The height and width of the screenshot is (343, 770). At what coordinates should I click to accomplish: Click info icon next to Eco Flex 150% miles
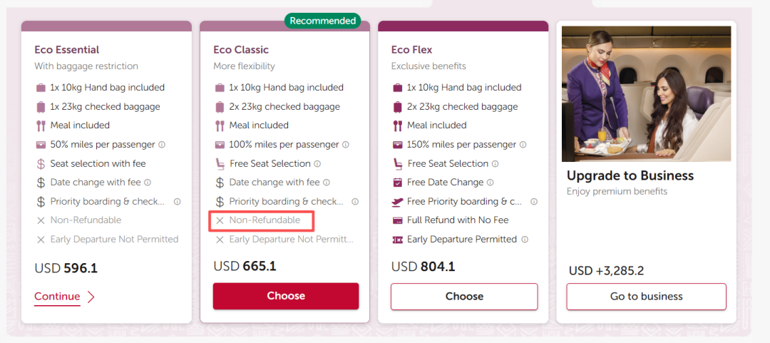click(x=524, y=145)
